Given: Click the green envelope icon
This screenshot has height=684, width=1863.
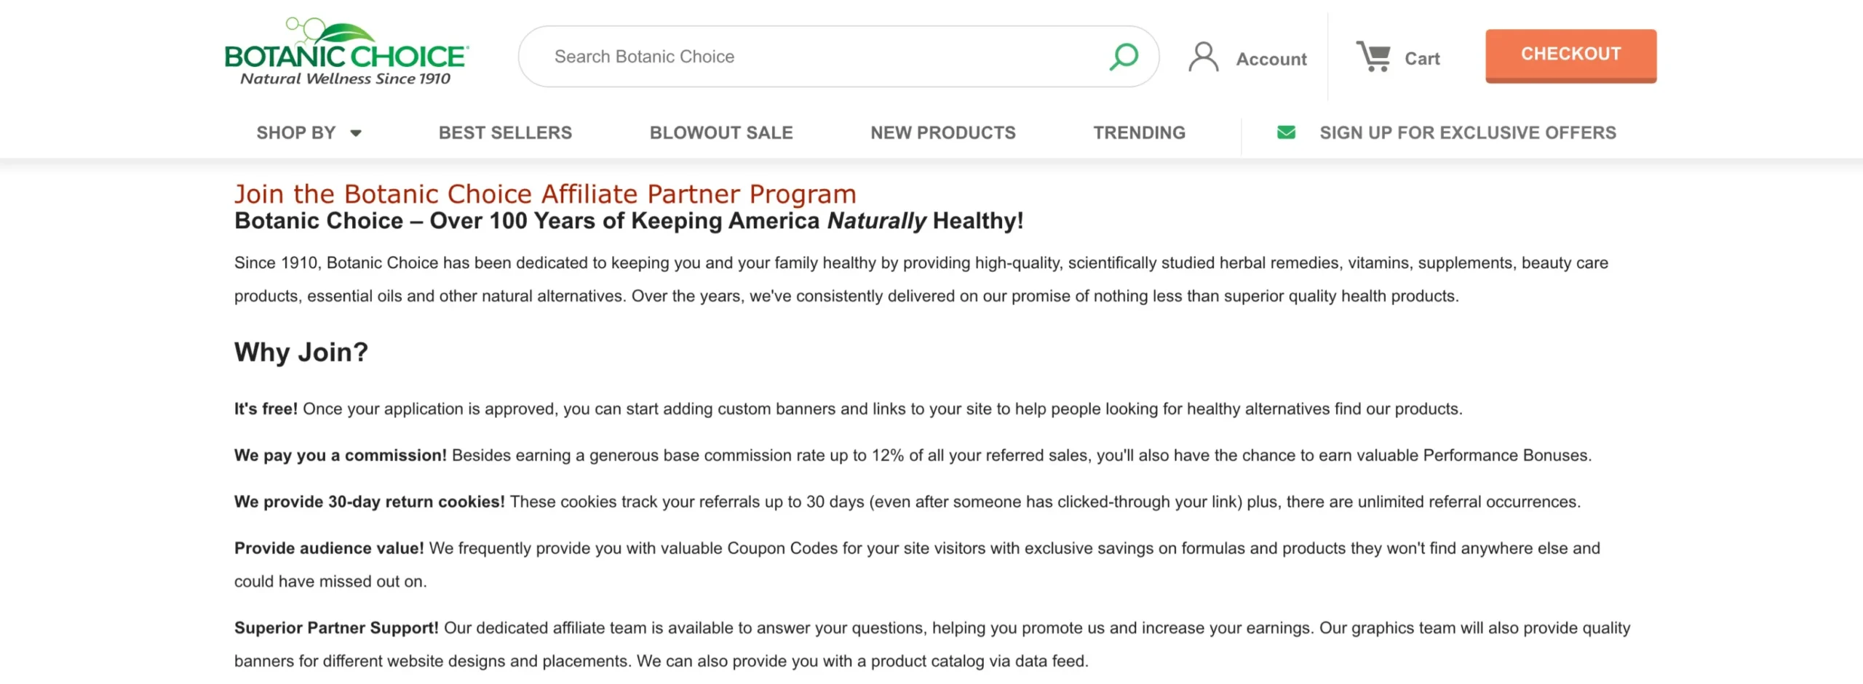Looking at the screenshot, I should click(x=1286, y=132).
